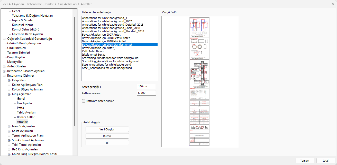This screenshot has height=165, width=337.
Task: Select 'Beyaz Arkaplan için 2018 Mini Antet'
Action: point(104,41)
